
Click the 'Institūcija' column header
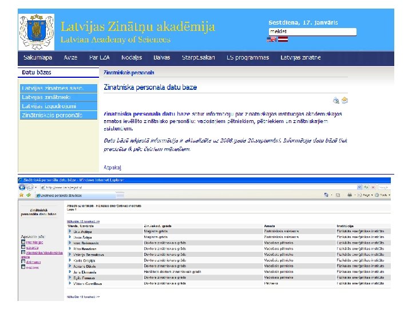(x=345, y=226)
